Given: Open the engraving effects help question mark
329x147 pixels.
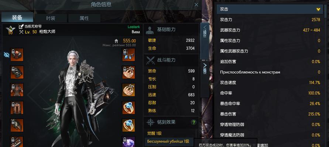Looking at the screenshot, I should 193,122.
